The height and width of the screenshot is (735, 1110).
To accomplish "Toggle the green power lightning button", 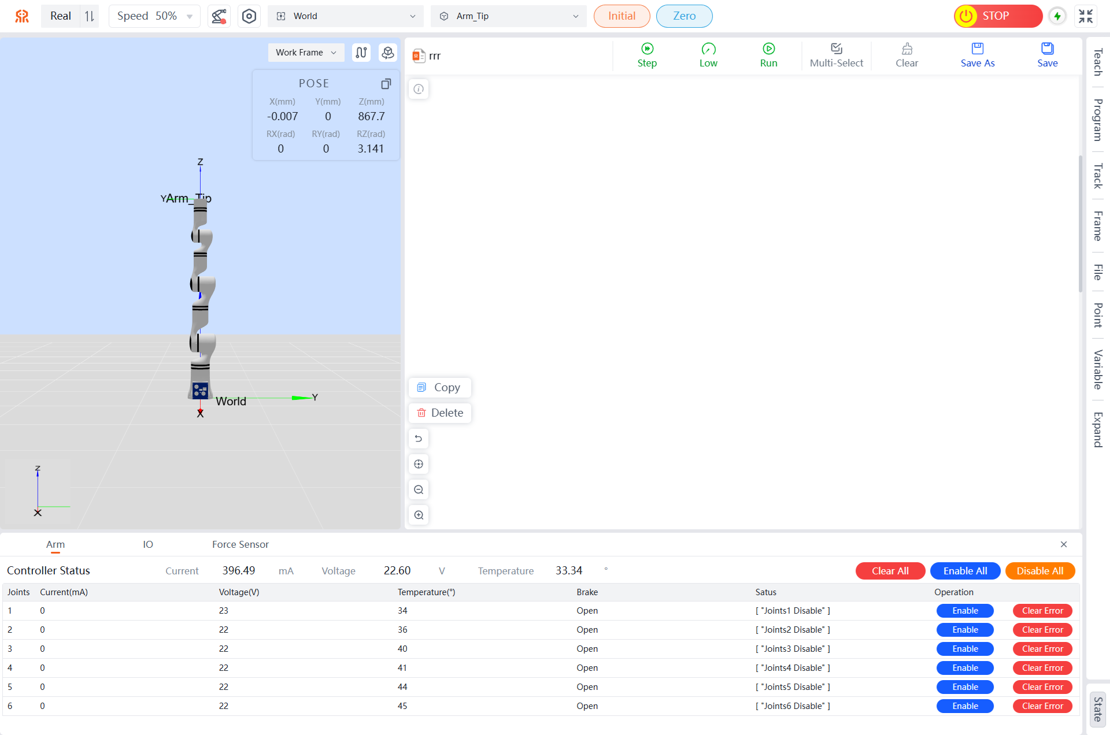I will coord(1057,16).
